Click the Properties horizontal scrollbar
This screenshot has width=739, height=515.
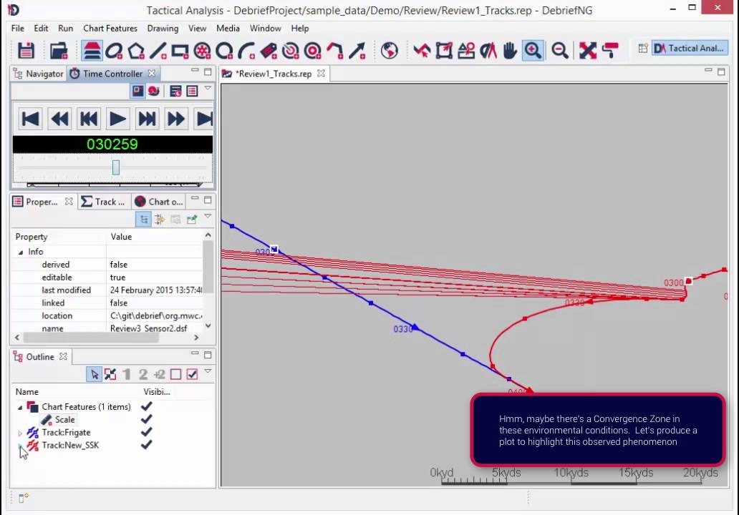(x=91, y=338)
